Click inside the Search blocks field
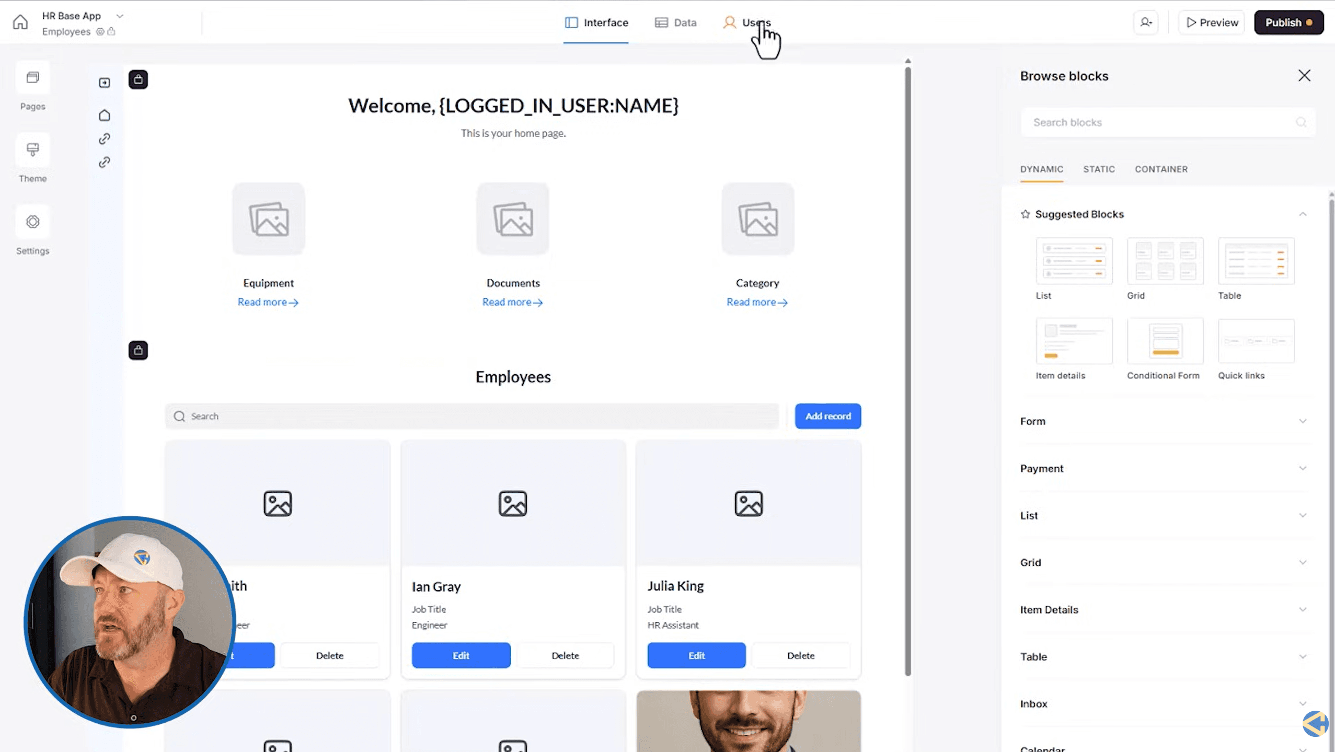This screenshot has width=1335, height=752. (1150, 122)
